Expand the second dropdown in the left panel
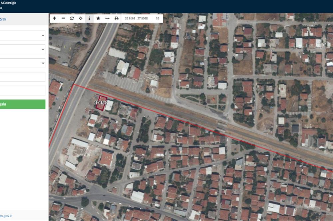 [22, 49]
